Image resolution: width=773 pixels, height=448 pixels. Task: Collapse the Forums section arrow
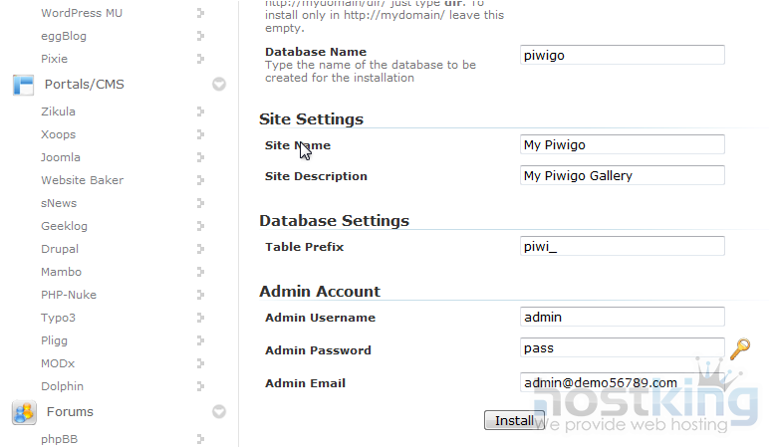click(x=219, y=412)
